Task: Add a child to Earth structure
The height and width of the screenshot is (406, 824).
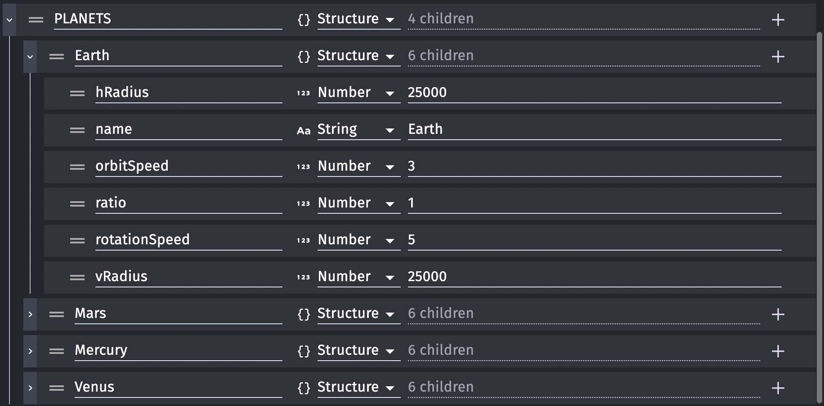Action: (778, 57)
